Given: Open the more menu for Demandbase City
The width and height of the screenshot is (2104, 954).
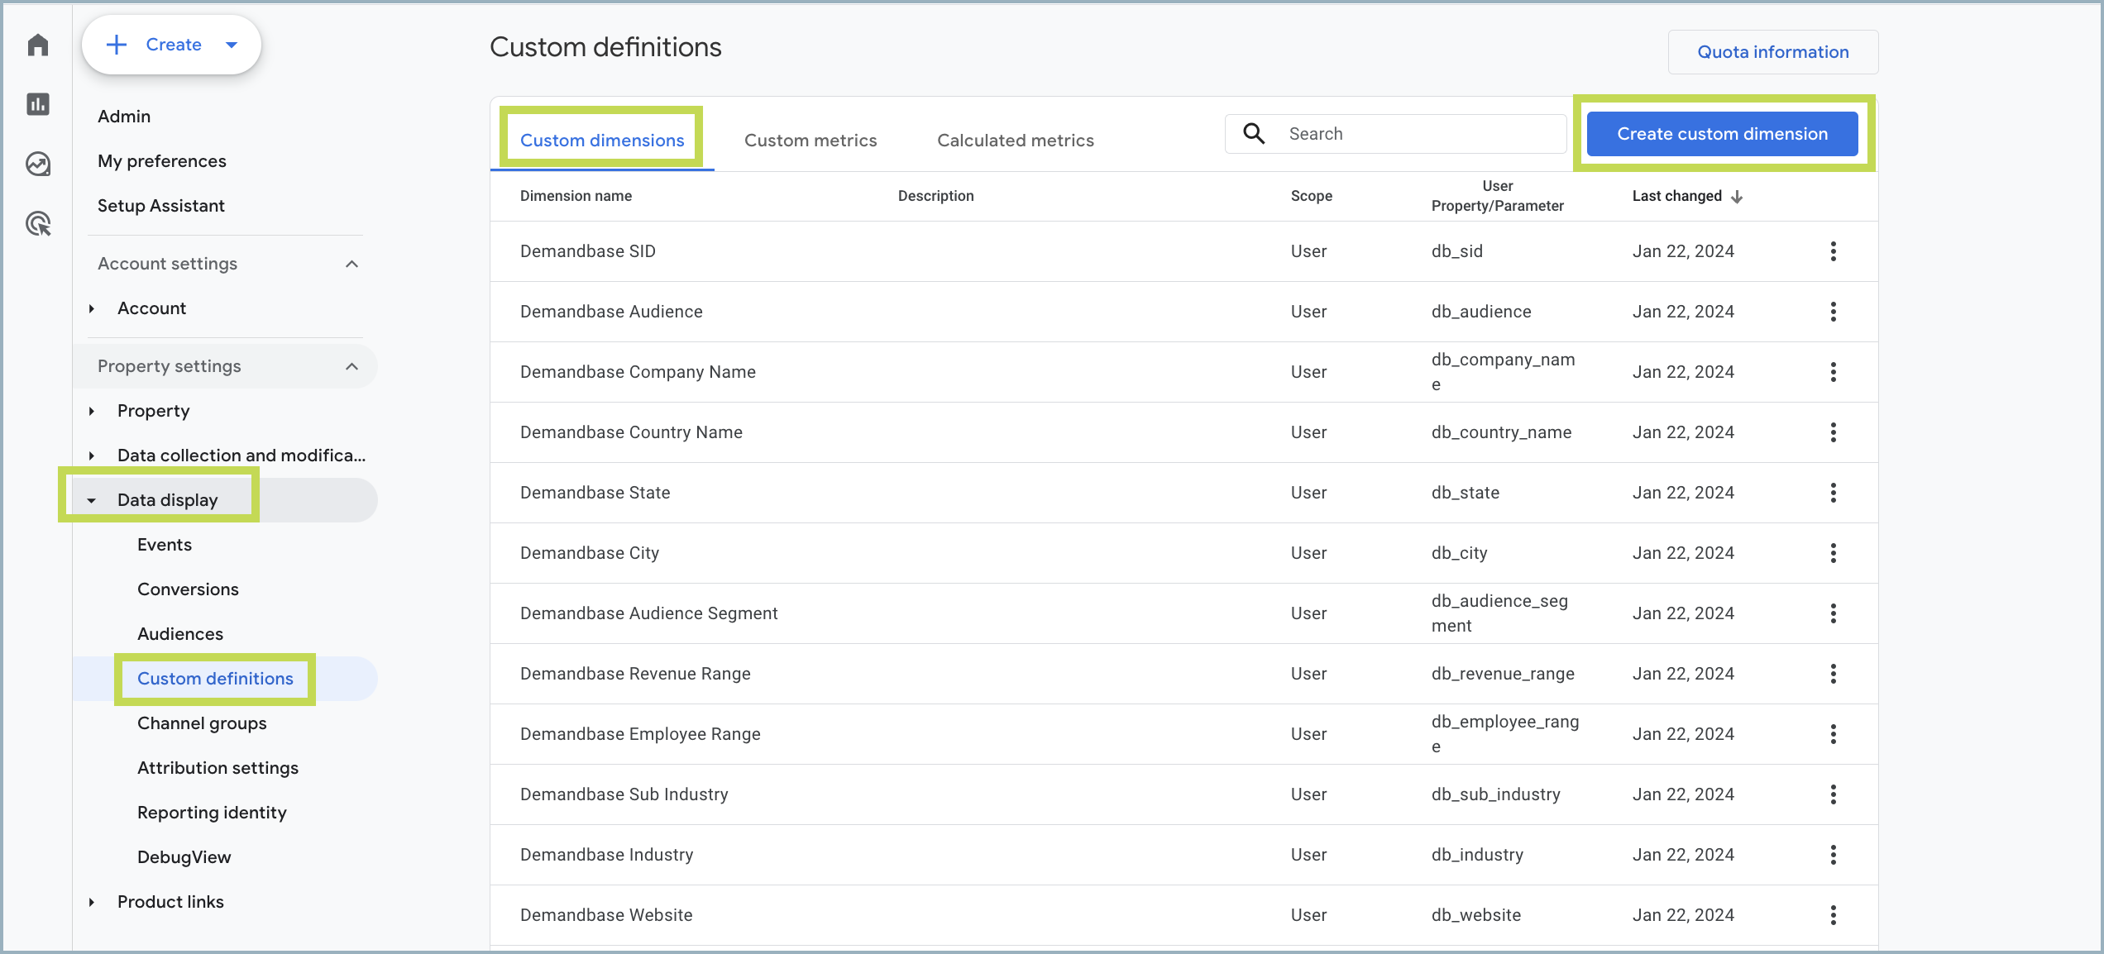Looking at the screenshot, I should pos(1834,553).
